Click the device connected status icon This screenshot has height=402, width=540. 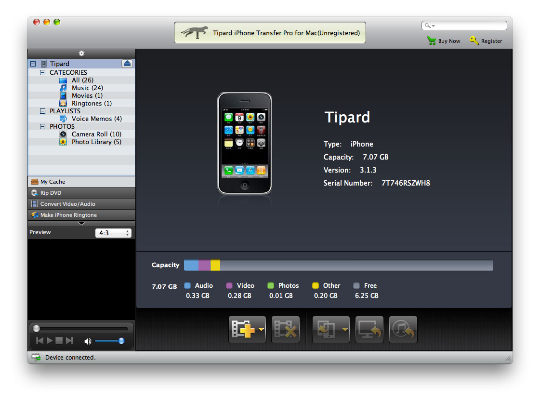click(36, 357)
